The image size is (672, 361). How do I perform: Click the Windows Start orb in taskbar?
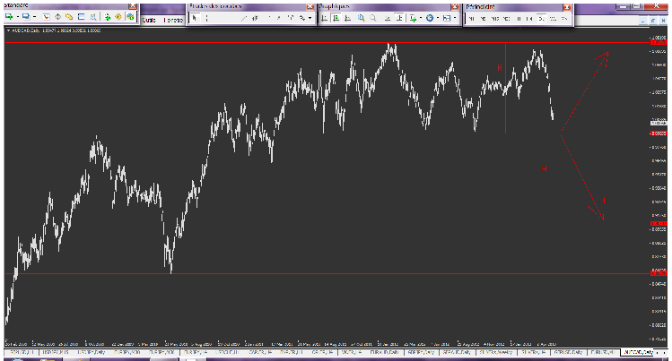point(16,360)
